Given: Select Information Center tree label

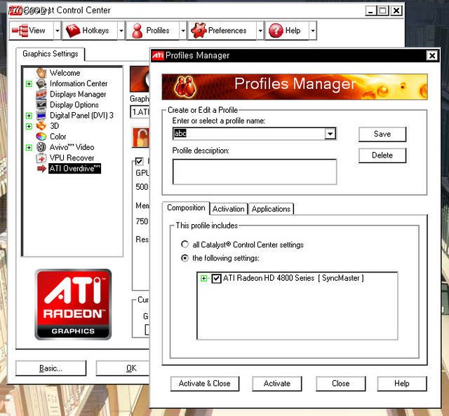Looking at the screenshot, I should click(x=79, y=83).
